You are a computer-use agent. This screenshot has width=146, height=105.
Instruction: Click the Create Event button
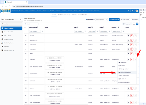[x=114, y=20]
